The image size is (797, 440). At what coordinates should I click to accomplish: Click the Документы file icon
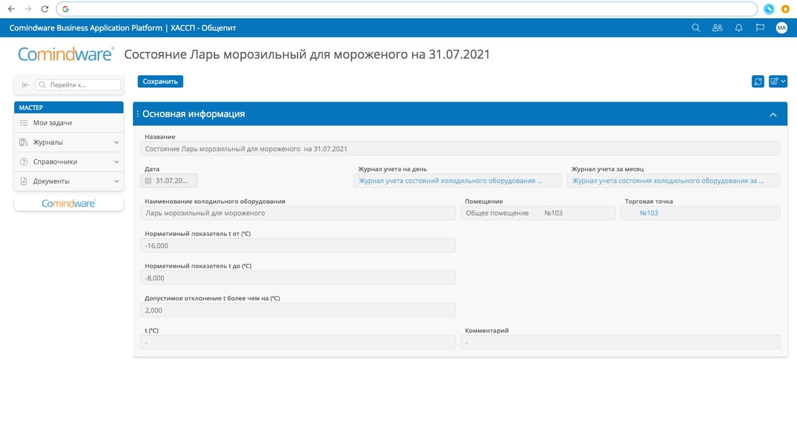[x=23, y=181]
